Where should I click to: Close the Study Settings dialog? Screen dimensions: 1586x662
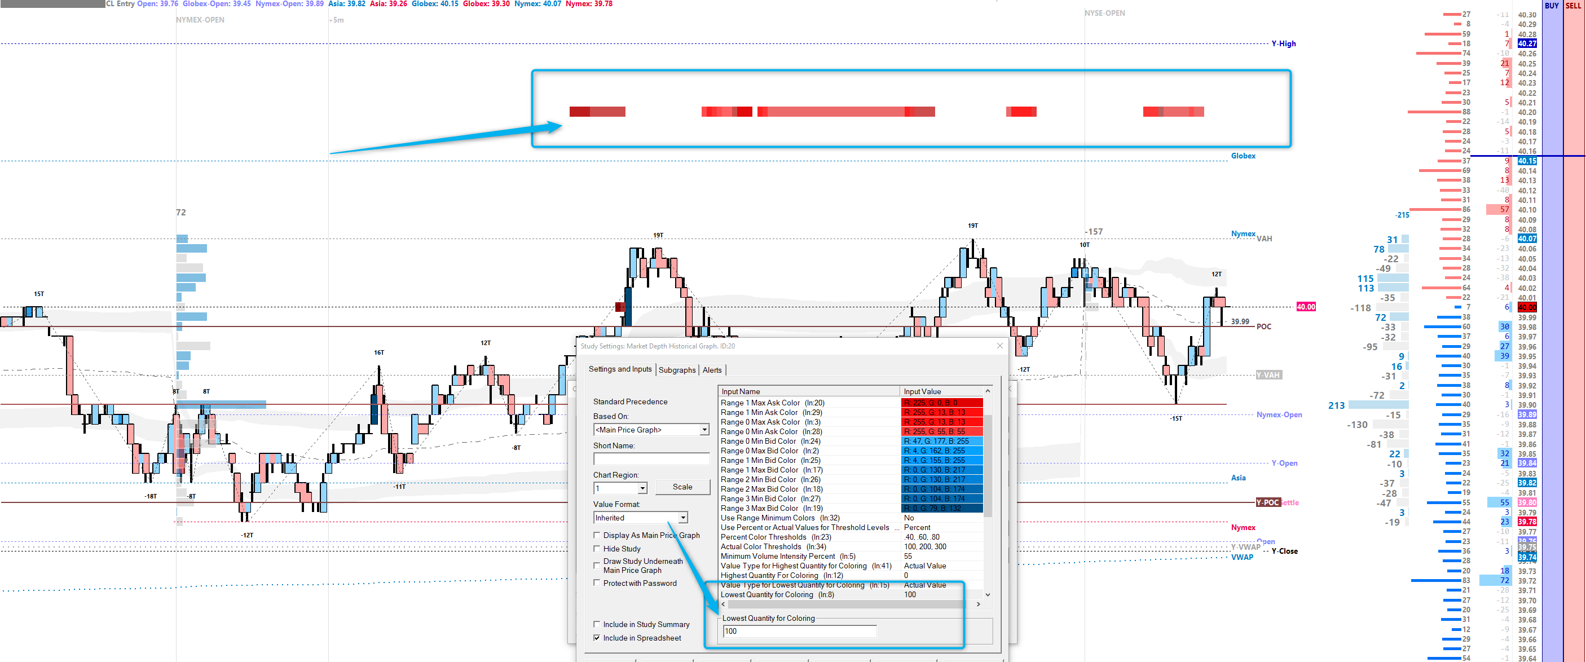(1000, 346)
